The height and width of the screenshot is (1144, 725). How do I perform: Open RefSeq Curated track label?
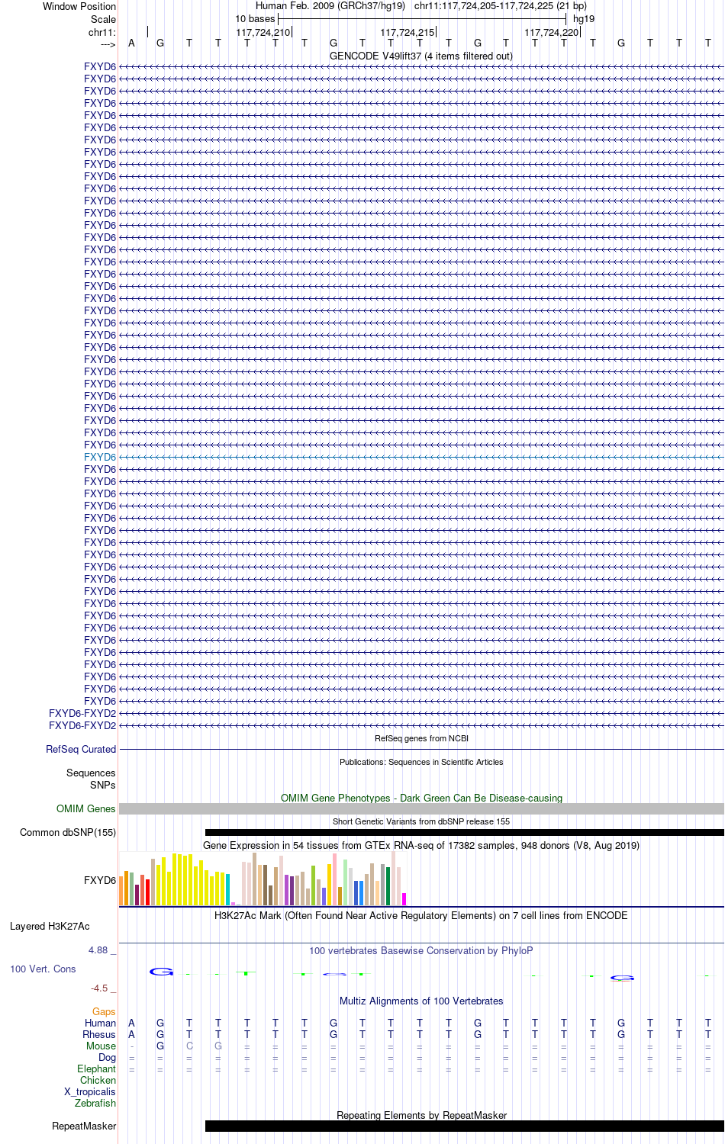click(x=81, y=749)
